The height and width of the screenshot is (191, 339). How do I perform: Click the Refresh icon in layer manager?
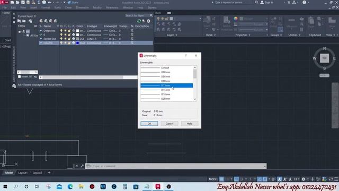pos(139,21)
